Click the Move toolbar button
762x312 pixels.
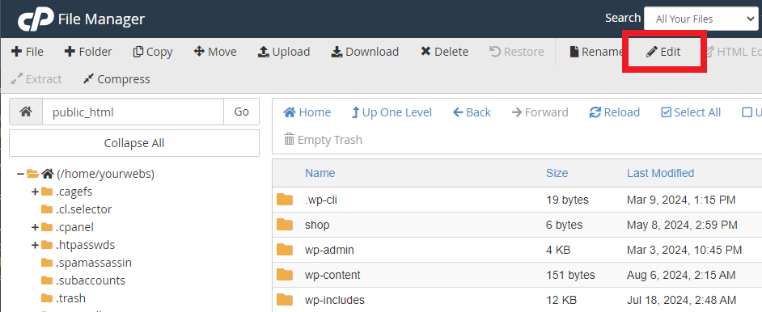click(215, 52)
